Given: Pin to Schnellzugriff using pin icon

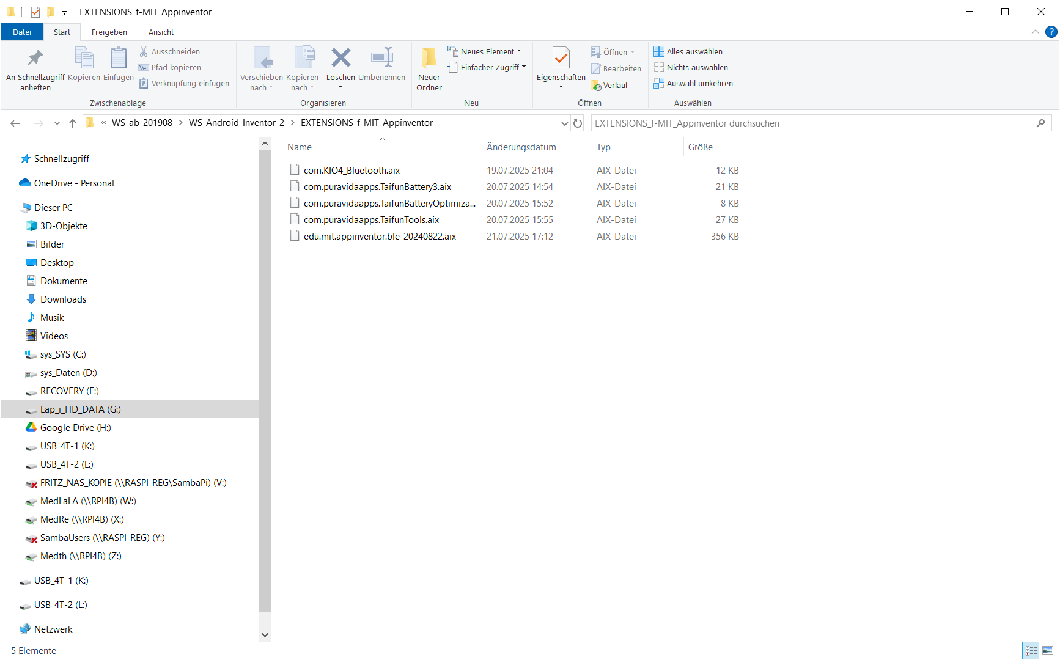Looking at the screenshot, I should click(x=35, y=58).
